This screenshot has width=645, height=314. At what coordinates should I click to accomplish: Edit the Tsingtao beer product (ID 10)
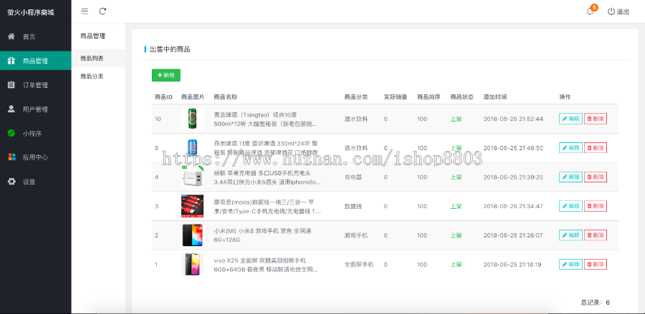pos(570,119)
